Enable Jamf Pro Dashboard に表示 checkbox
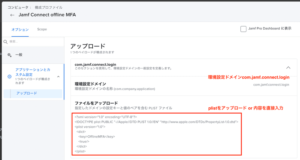 click(x=243, y=29)
